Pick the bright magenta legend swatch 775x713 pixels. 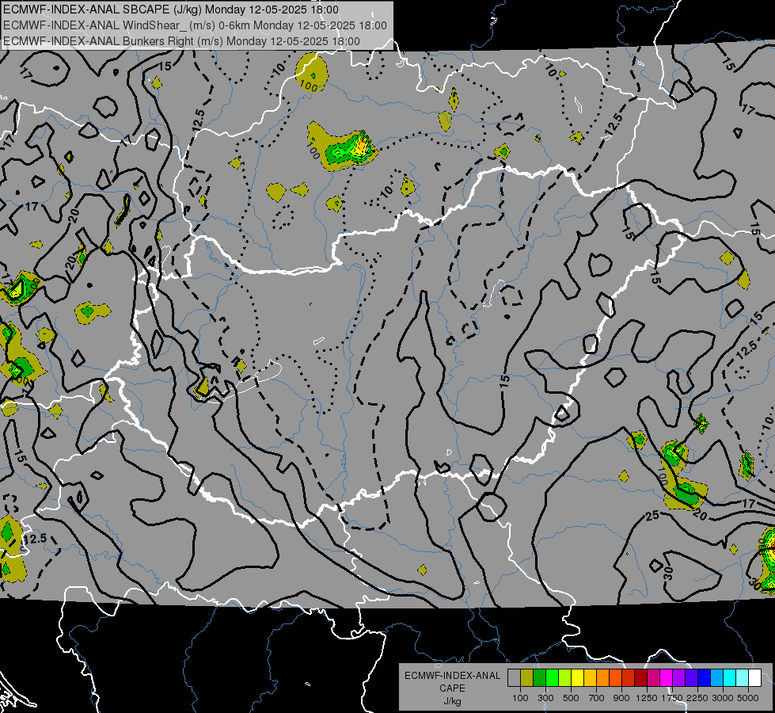click(667, 678)
